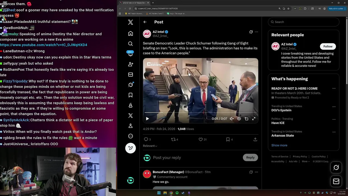Viewport: 348px width, 196px height.
Task: Open Grok icon in left sidebar
Action: [x=130, y=85]
